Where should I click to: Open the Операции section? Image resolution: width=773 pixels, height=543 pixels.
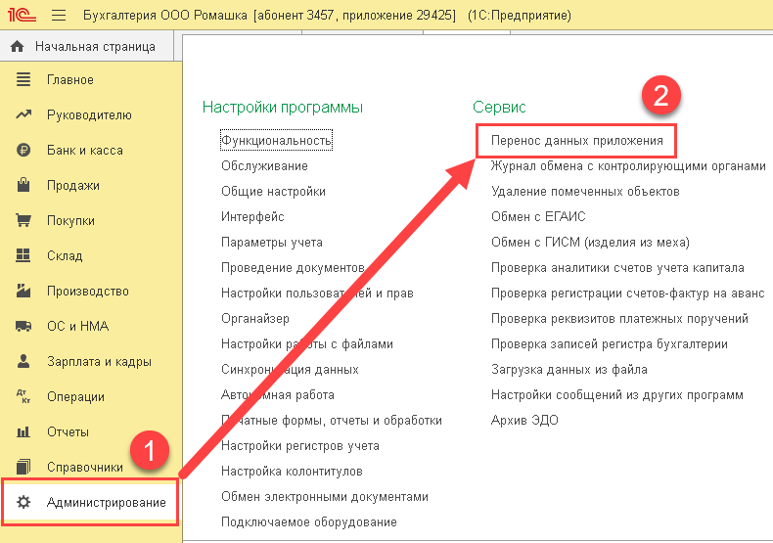tap(75, 396)
